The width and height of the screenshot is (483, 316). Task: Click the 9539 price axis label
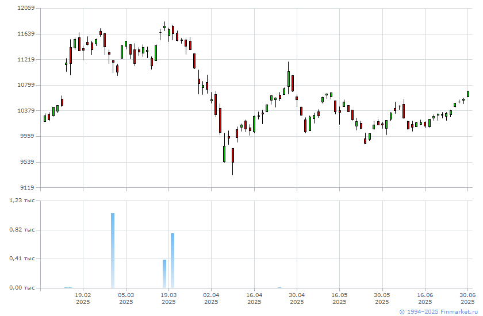tap(27, 161)
